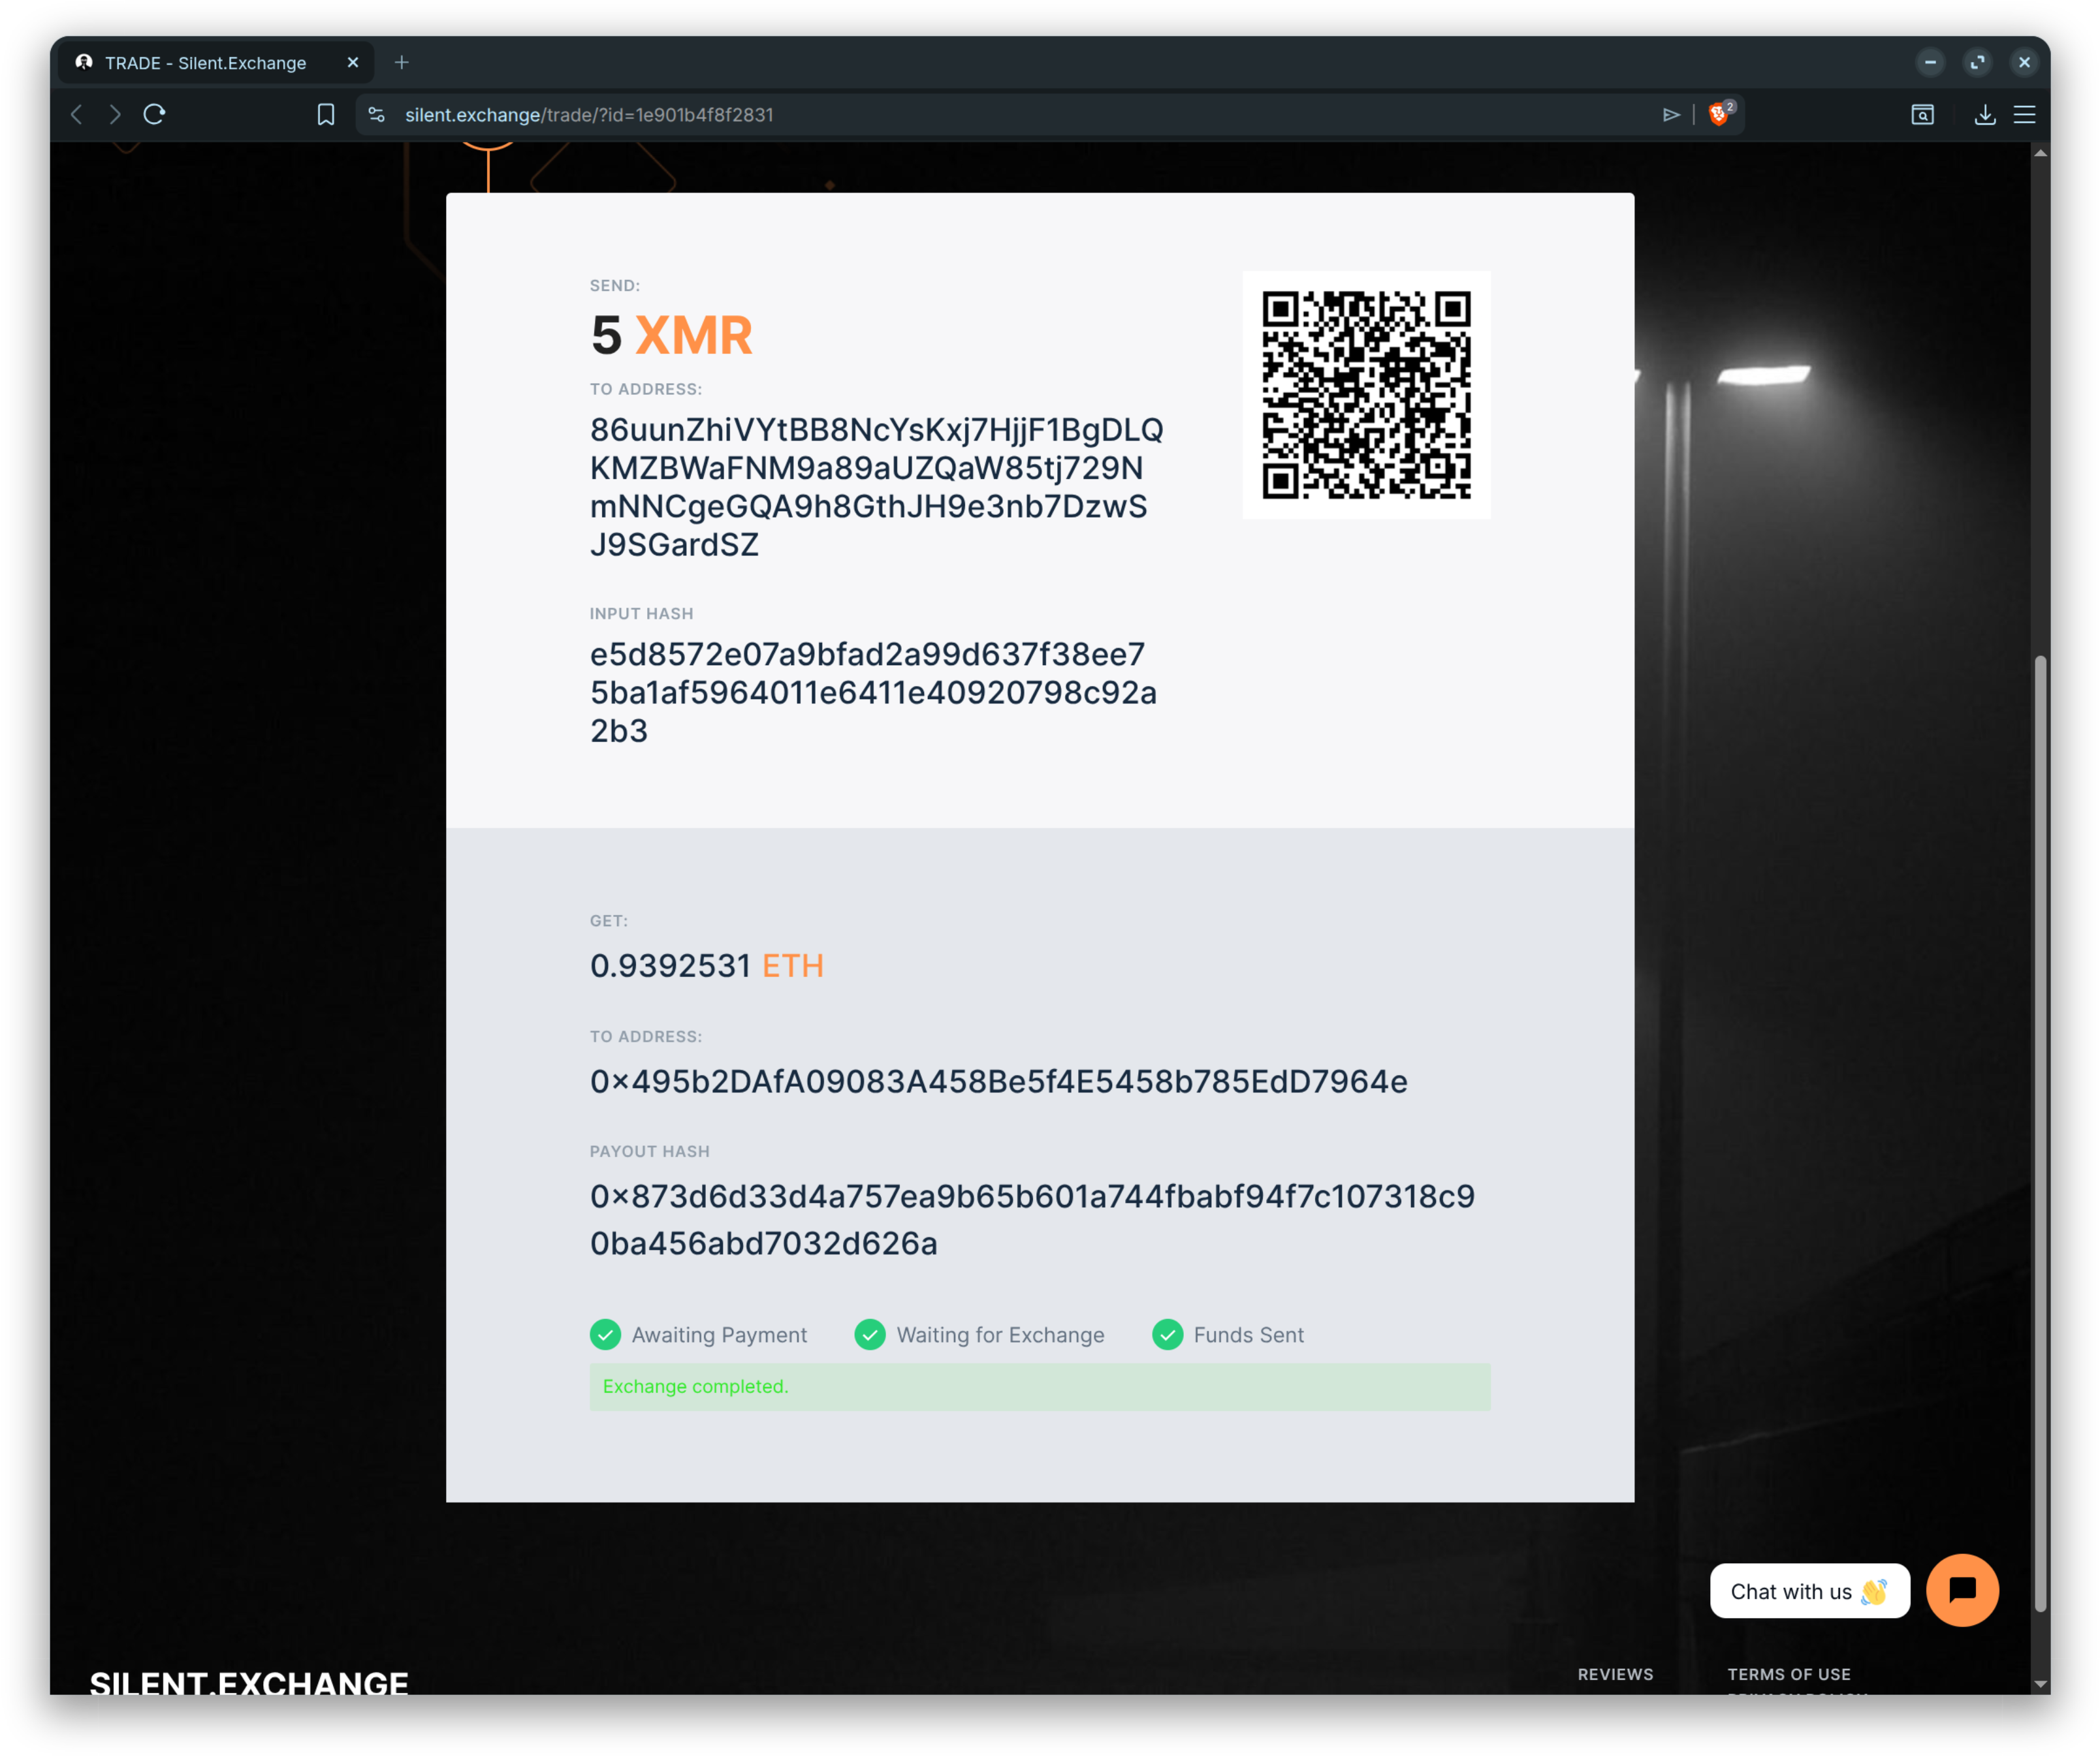Click the page vertical scrollbar thumb
Image resolution: width=2100 pixels, height=1757 pixels.
coord(2040,1134)
